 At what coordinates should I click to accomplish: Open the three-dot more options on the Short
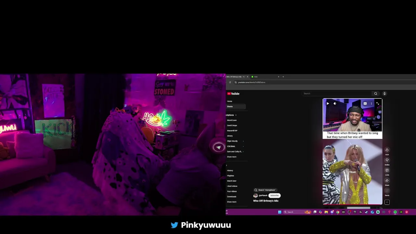tap(371, 104)
